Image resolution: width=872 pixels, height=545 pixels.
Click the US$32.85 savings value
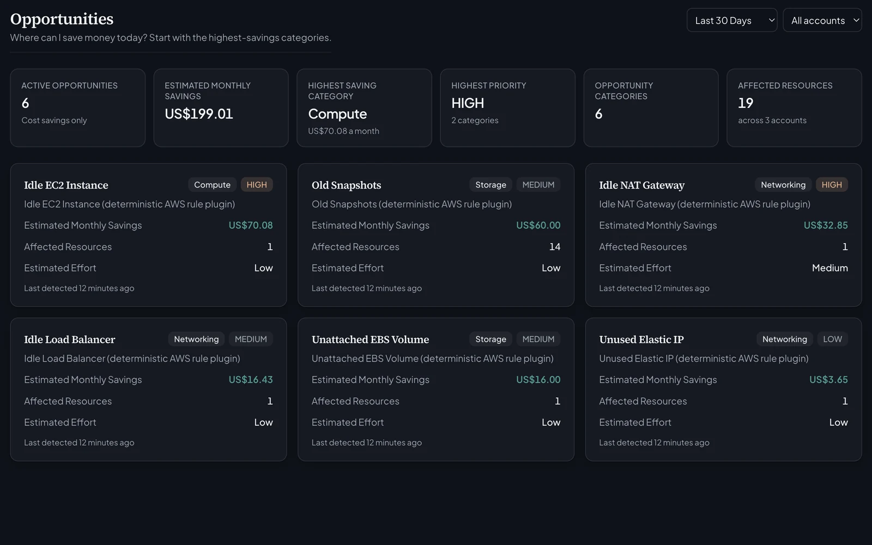click(x=826, y=225)
